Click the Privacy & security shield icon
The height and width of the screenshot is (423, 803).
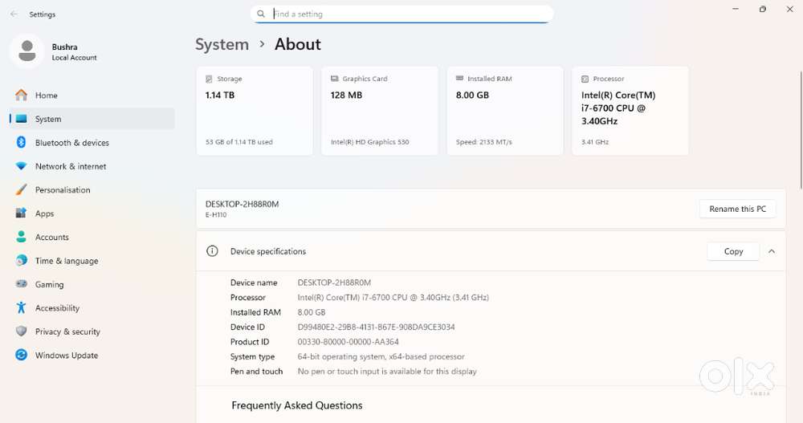pos(21,331)
